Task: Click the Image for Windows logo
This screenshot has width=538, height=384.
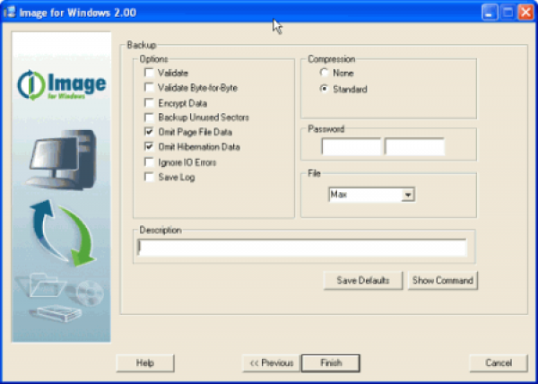Action: [62, 85]
